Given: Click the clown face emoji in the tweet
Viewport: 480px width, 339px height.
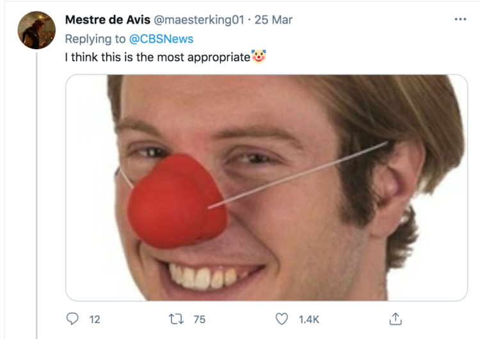Looking at the screenshot, I should [258, 57].
